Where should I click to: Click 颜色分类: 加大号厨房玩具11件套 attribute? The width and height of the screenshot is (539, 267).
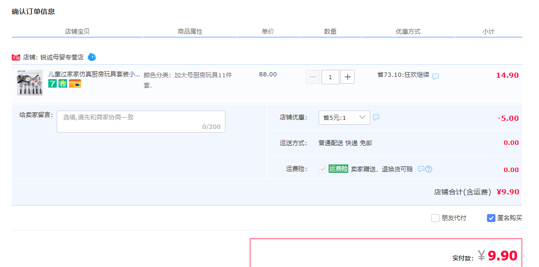(x=188, y=80)
